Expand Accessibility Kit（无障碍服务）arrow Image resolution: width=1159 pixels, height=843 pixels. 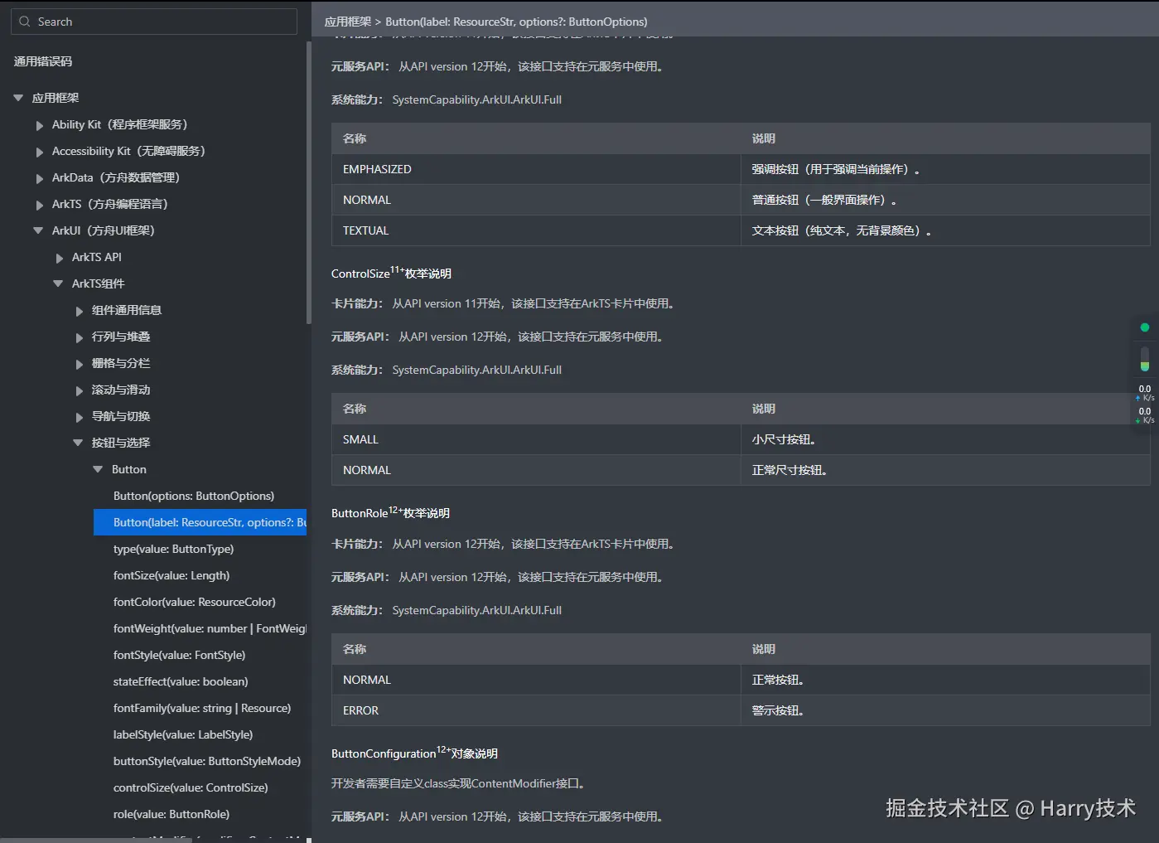click(39, 152)
